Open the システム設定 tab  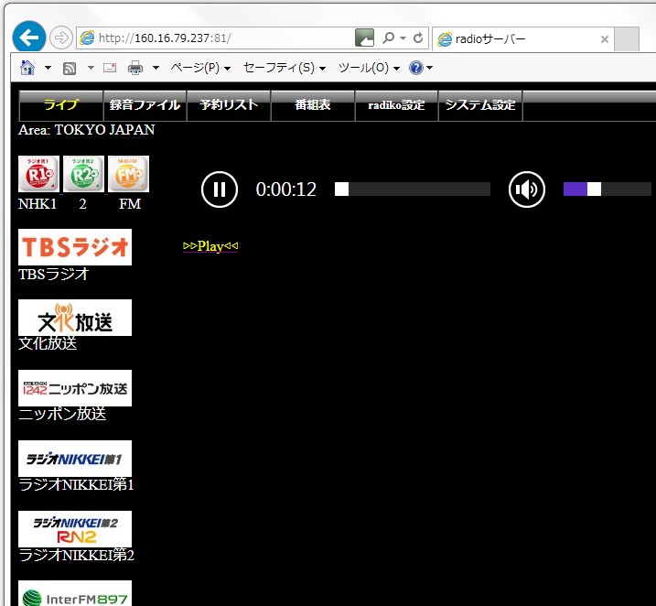point(480,105)
